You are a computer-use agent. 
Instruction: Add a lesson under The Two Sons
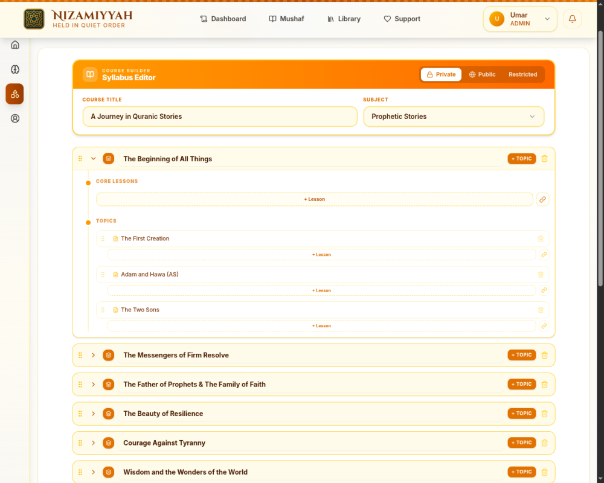click(322, 326)
